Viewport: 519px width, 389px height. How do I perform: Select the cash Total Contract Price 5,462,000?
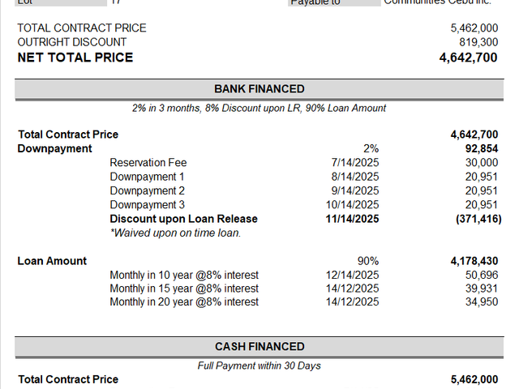pos(474,379)
